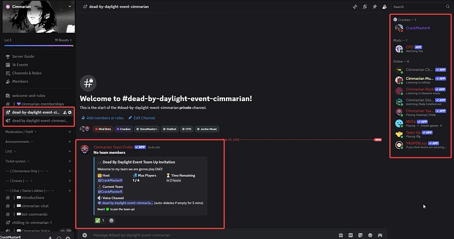Add channel to Cimmarians Only category
The height and width of the screenshot is (239, 454).
70,171
